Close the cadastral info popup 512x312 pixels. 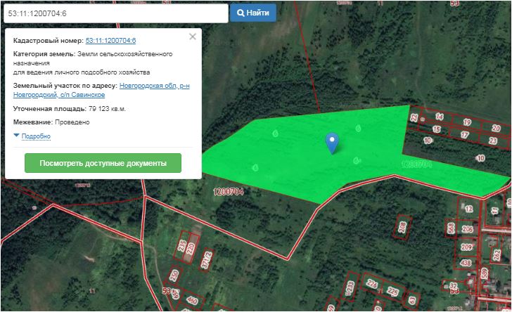(193, 37)
